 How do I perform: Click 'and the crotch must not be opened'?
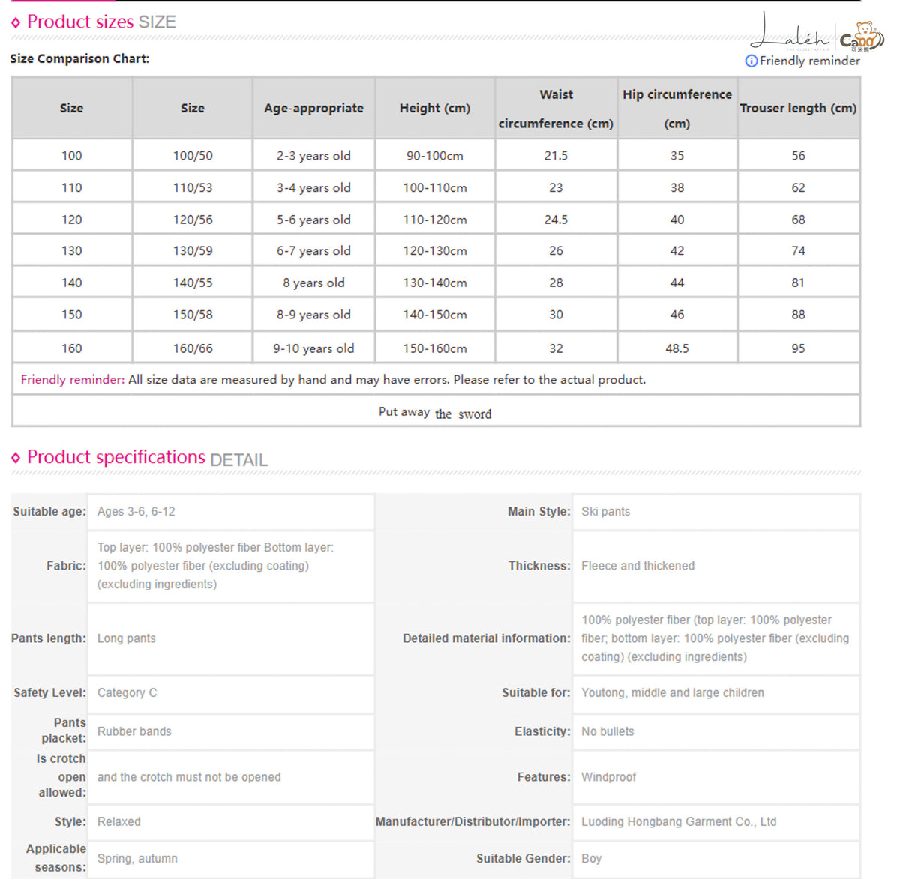click(x=189, y=777)
